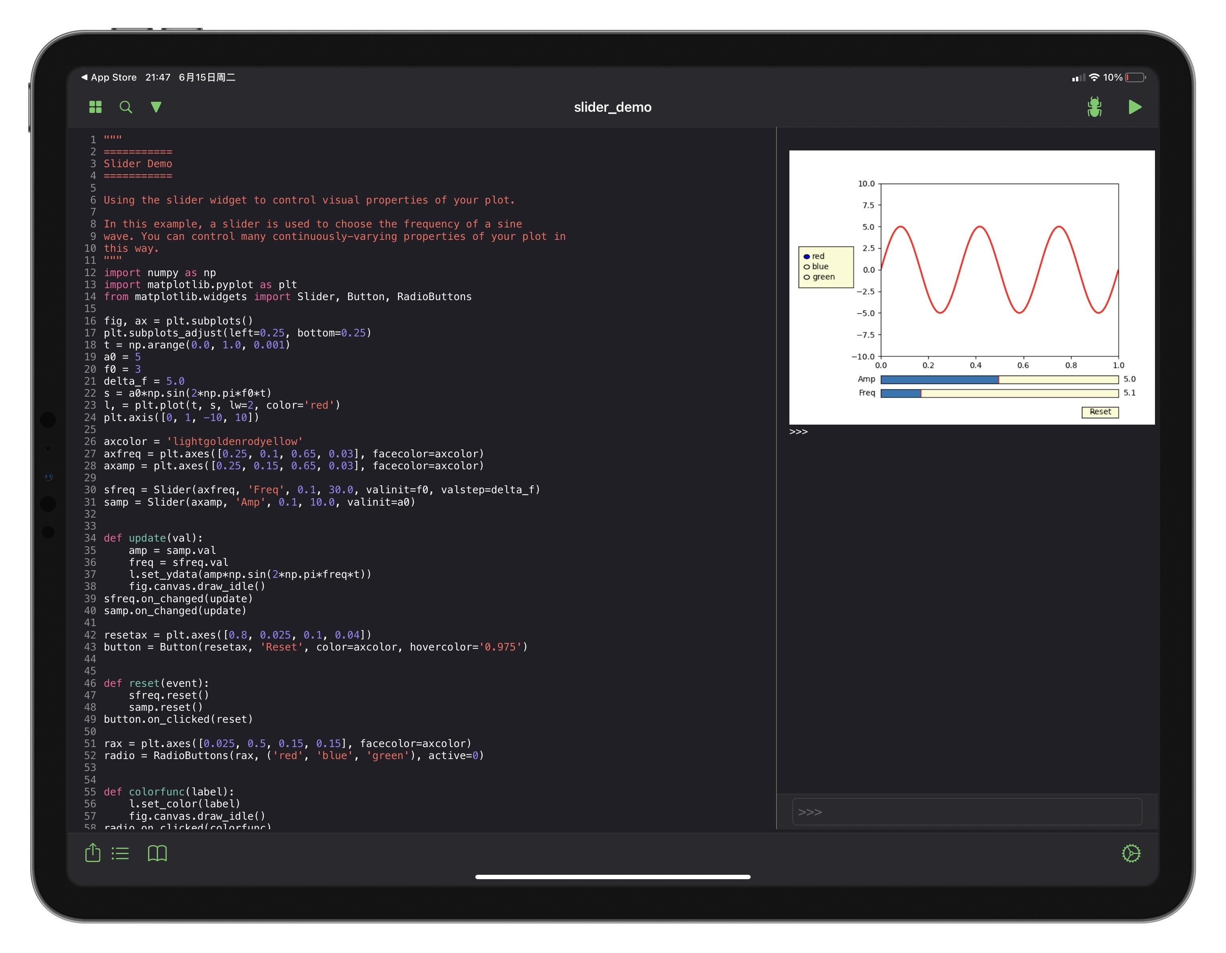Image resolution: width=1226 pixels, height=953 pixels.
Task: Open the file grid browser icon
Action: point(95,107)
